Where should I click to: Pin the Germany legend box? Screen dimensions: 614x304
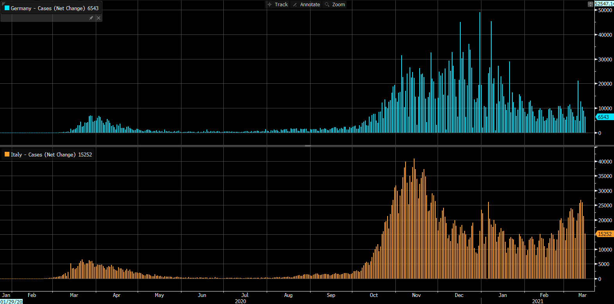[91, 18]
